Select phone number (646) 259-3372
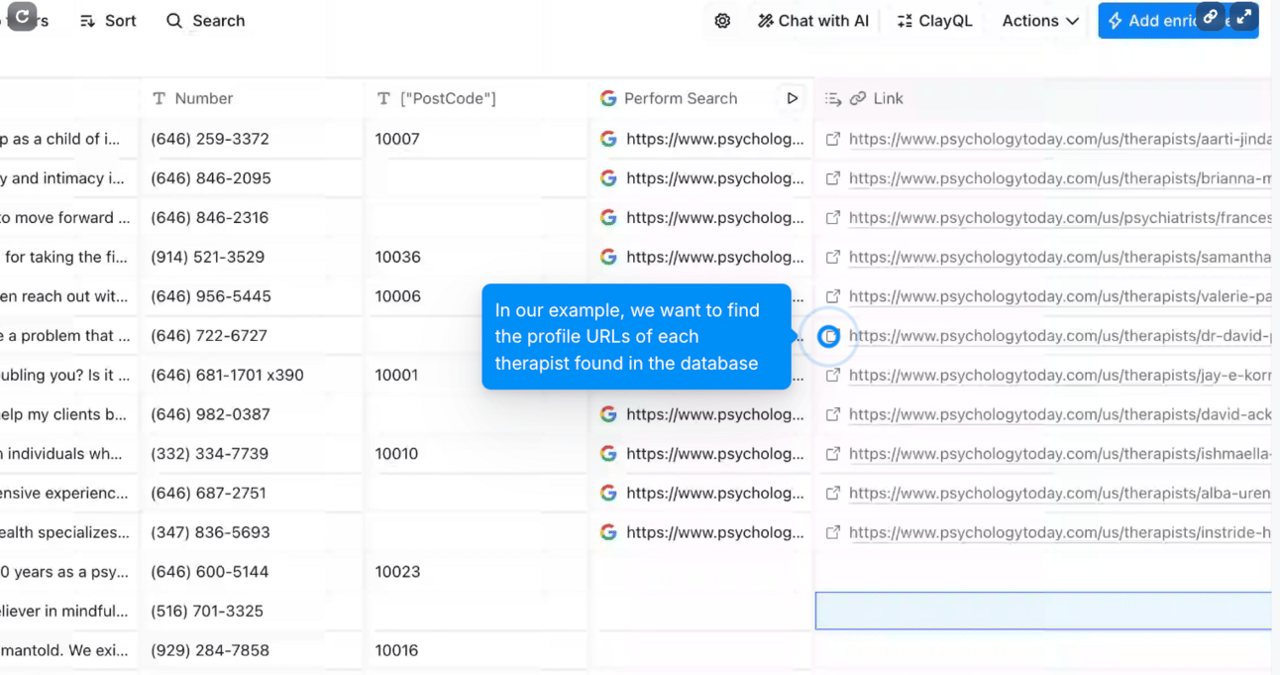This screenshot has width=1280, height=675. [210, 139]
